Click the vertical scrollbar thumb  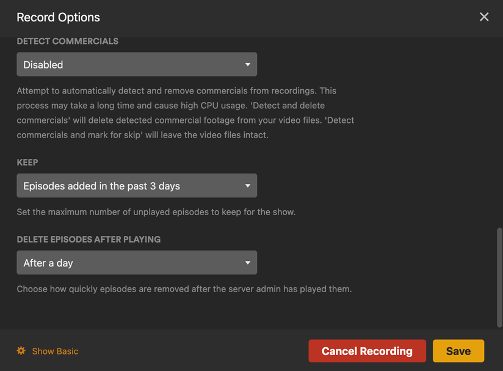pyautogui.click(x=499, y=277)
